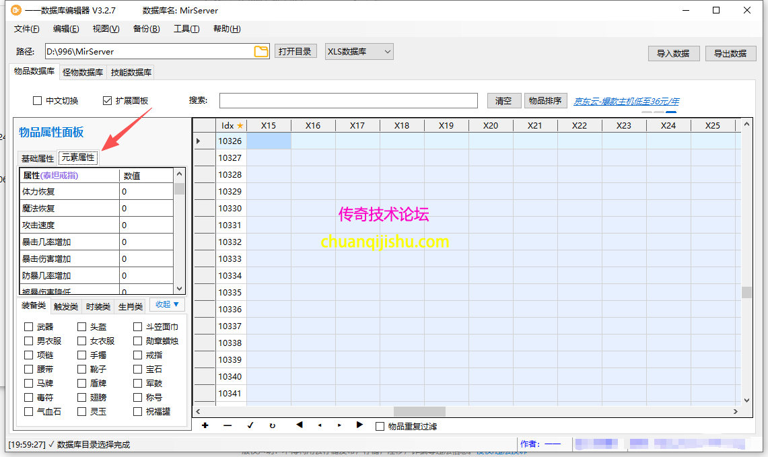Image resolution: width=768 pixels, height=457 pixels.
Task: Click the checkmark icon to confirm edits
Action: [x=250, y=426]
